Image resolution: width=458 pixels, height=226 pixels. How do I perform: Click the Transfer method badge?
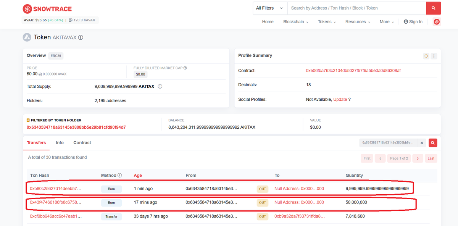point(111,216)
